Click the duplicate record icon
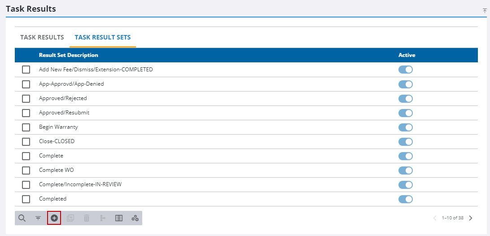The height and width of the screenshot is (236, 490). 70,218
